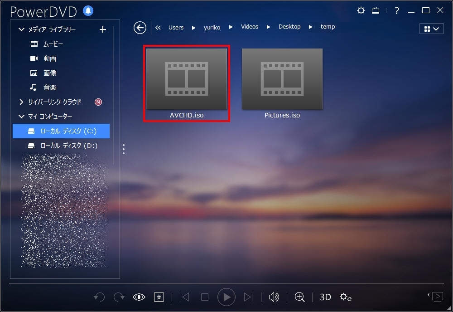Close the PowerDVD window

[440, 10]
